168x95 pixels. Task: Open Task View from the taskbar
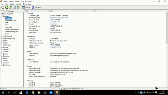click(x=15, y=93)
